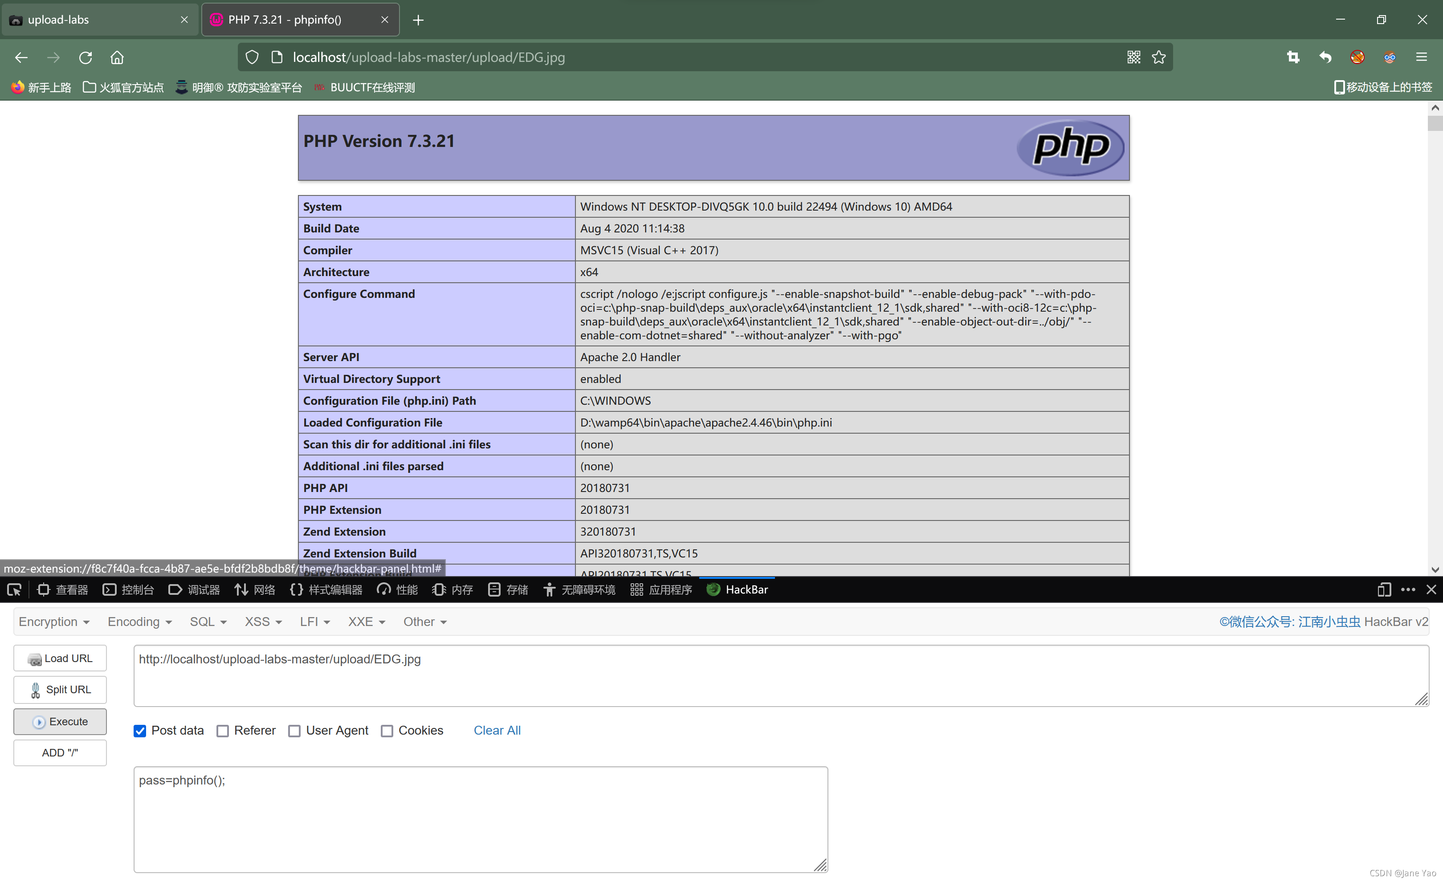Open the Firefox hamburger application menu

tap(1421, 57)
